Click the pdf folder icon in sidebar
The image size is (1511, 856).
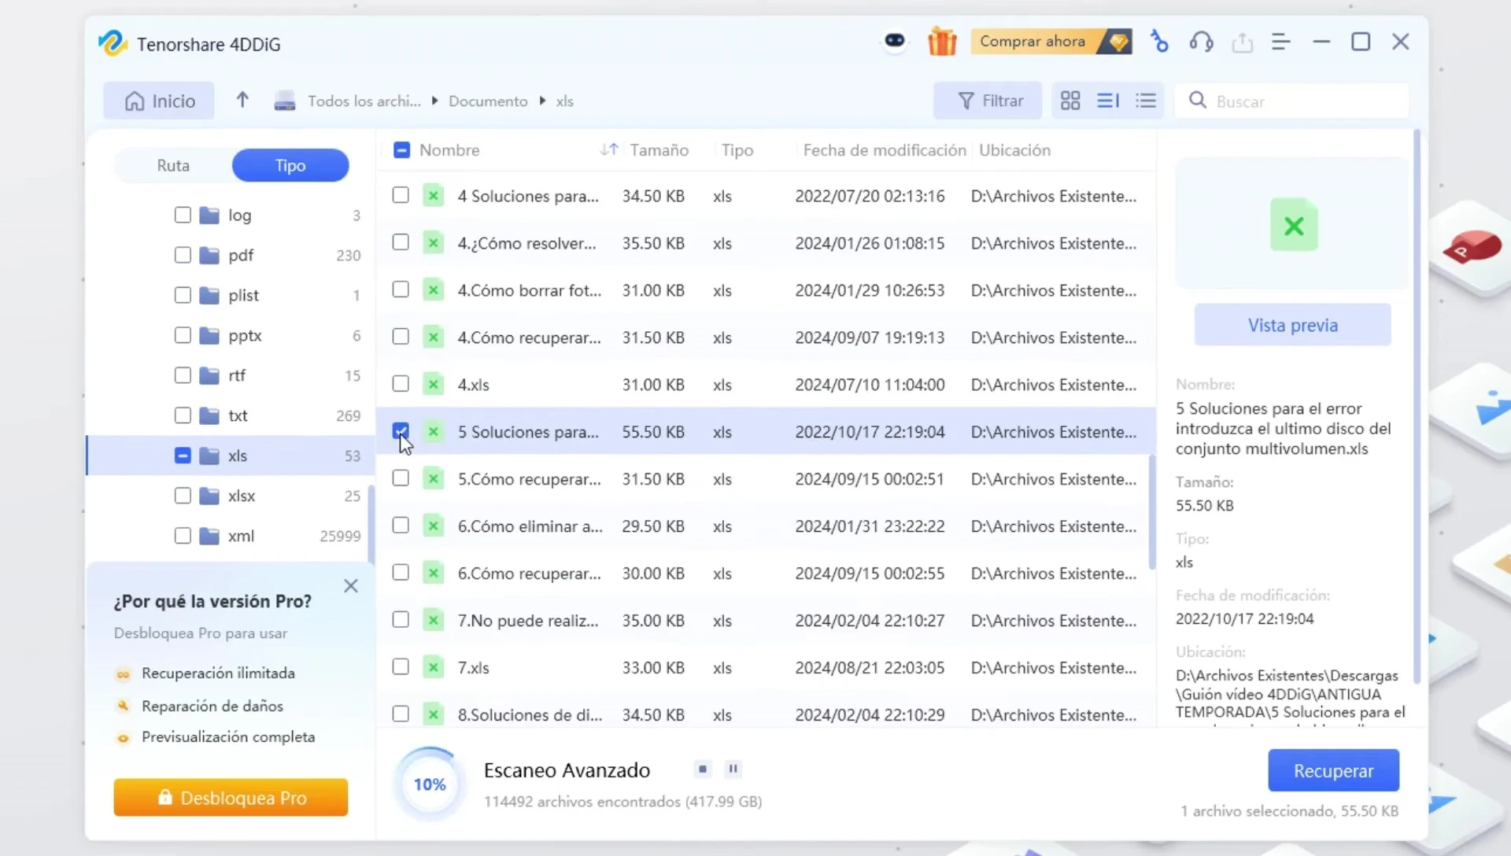[x=209, y=255]
